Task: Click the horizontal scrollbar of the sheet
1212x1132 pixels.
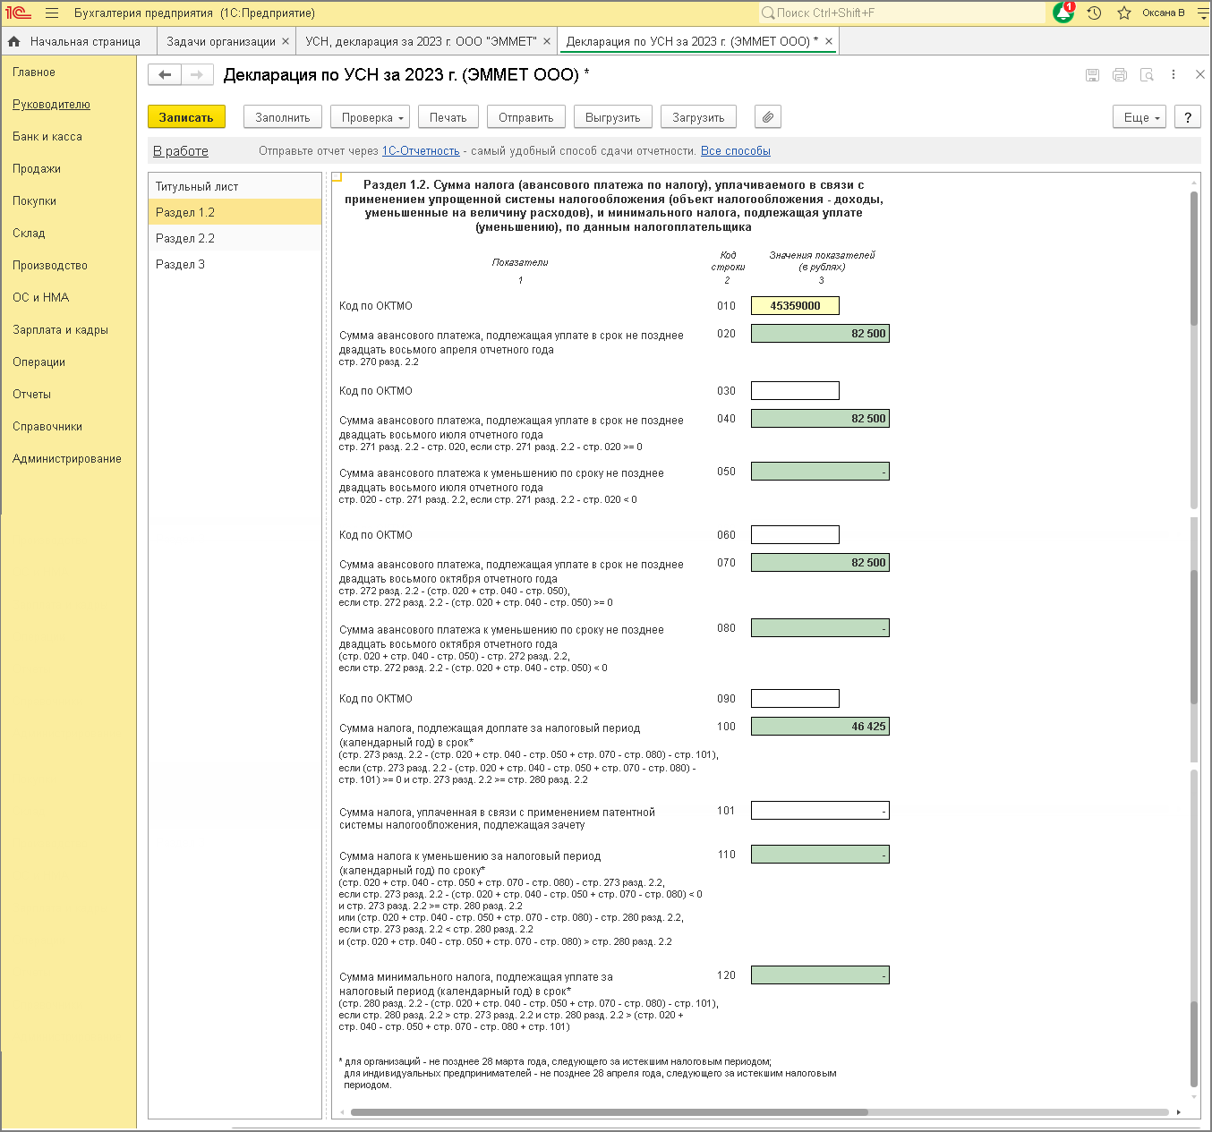Action: point(609,1112)
